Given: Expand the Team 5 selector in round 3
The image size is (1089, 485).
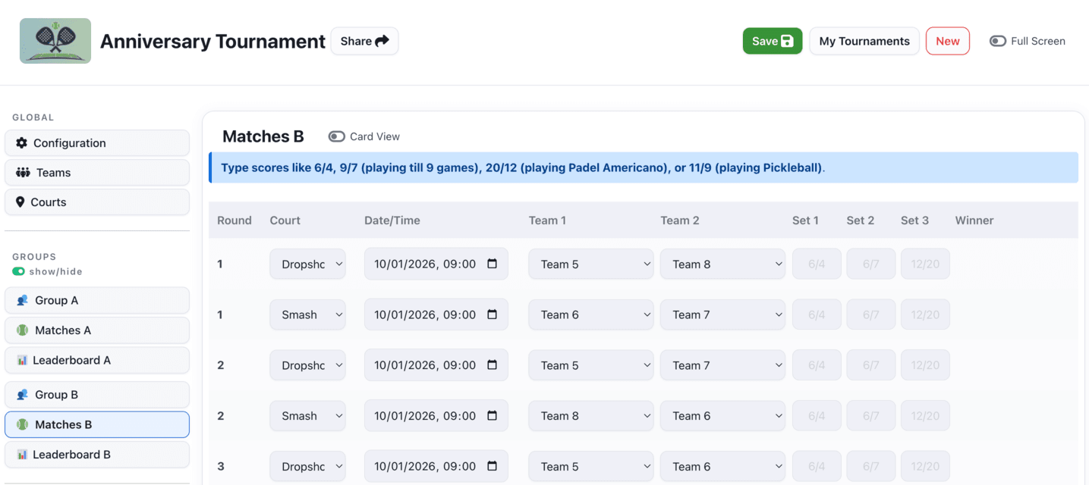Looking at the screenshot, I should pos(590,466).
